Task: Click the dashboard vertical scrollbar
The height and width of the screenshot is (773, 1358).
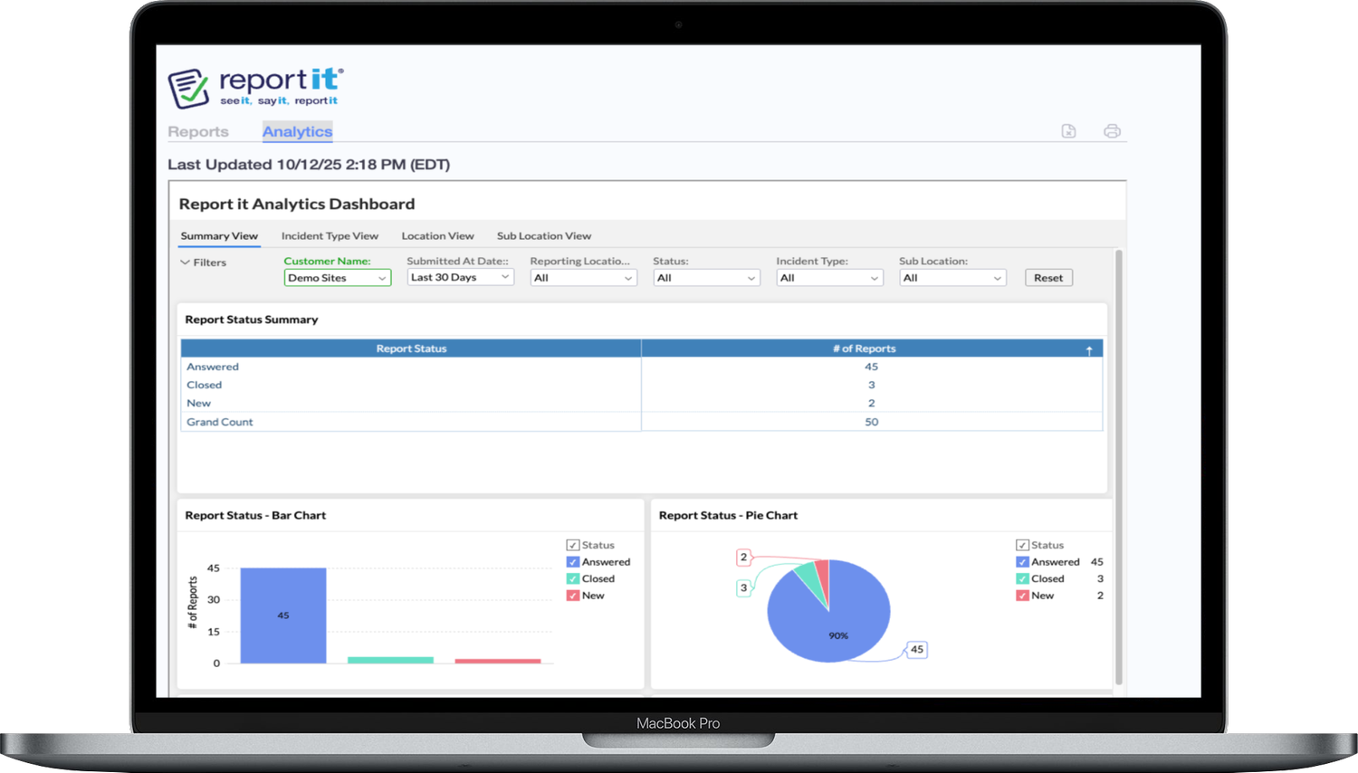Action: pos(1119,467)
